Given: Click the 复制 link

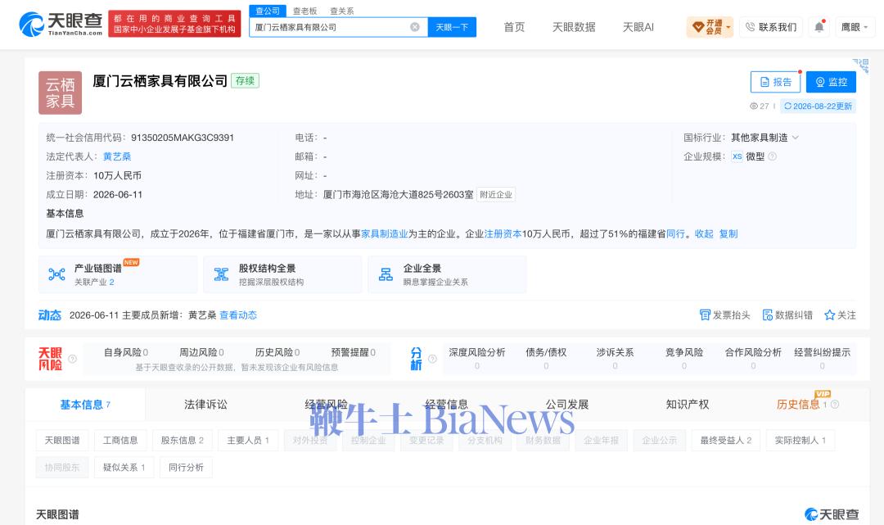Looking at the screenshot, I should [728, 234].
